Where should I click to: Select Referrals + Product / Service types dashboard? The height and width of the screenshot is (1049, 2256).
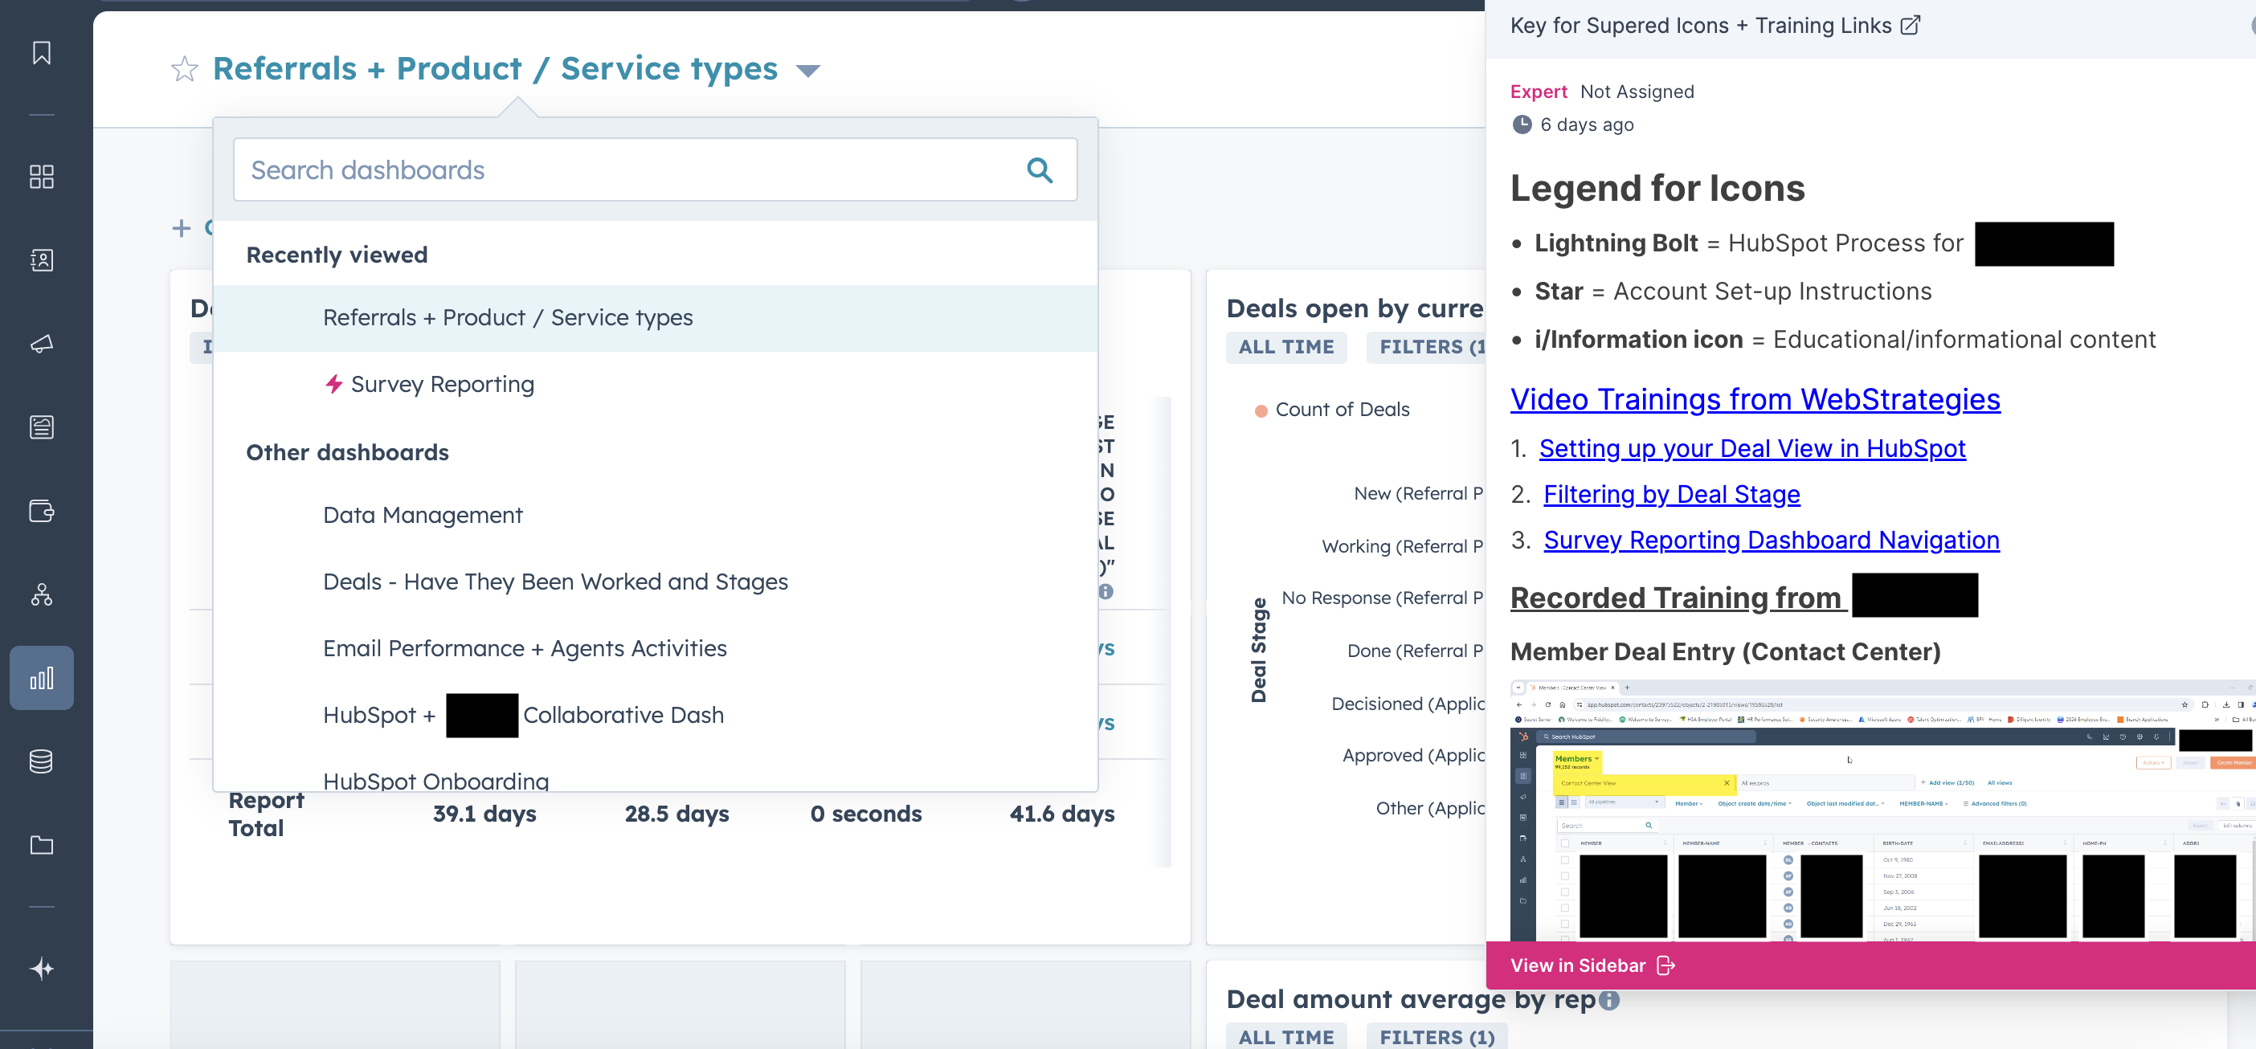point(655,318)
